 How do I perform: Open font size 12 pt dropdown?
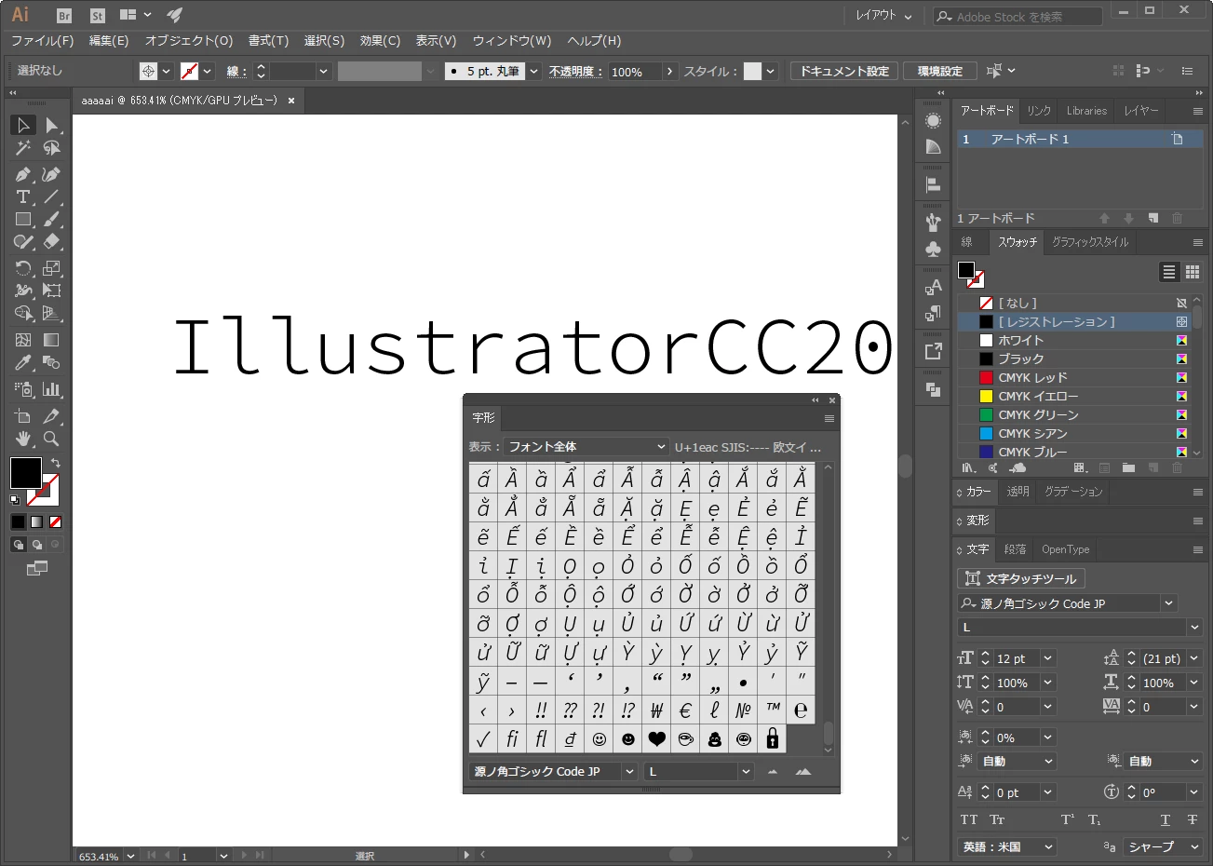pyautogui.click(x=1047, y=658)
